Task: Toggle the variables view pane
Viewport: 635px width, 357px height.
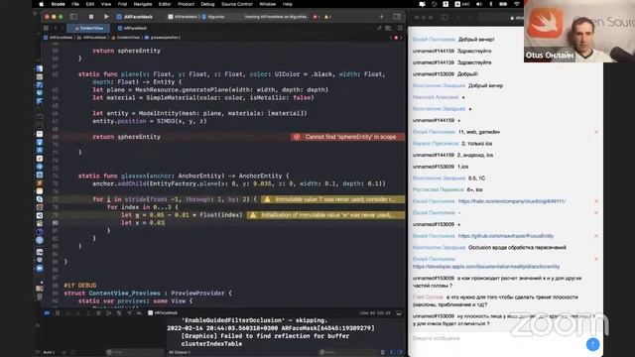Action: 392,352
